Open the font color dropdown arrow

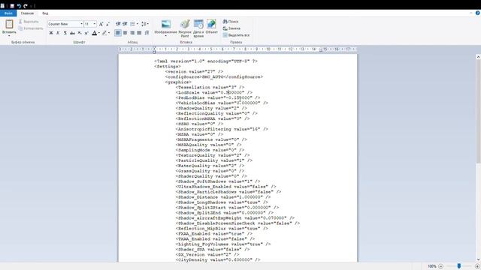coord(99,33)
